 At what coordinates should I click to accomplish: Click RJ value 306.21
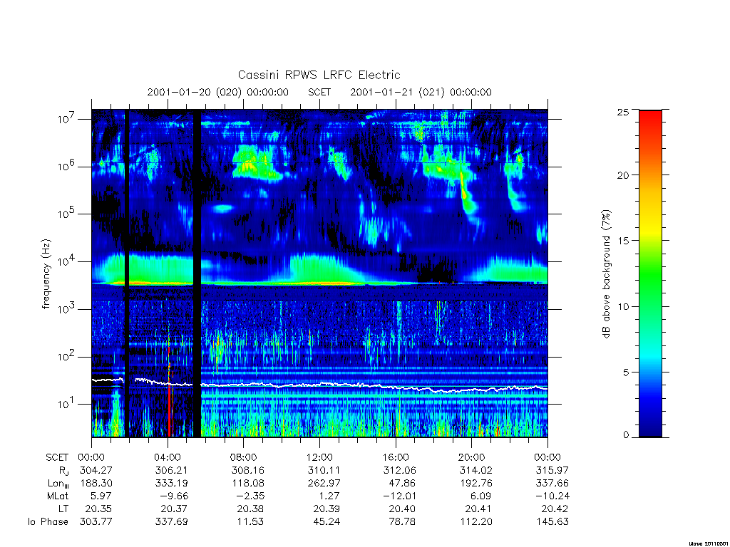click(171, 470)
